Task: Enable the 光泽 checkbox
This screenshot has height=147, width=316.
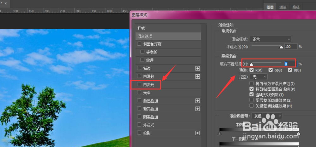Action: [x=139, y=92]
